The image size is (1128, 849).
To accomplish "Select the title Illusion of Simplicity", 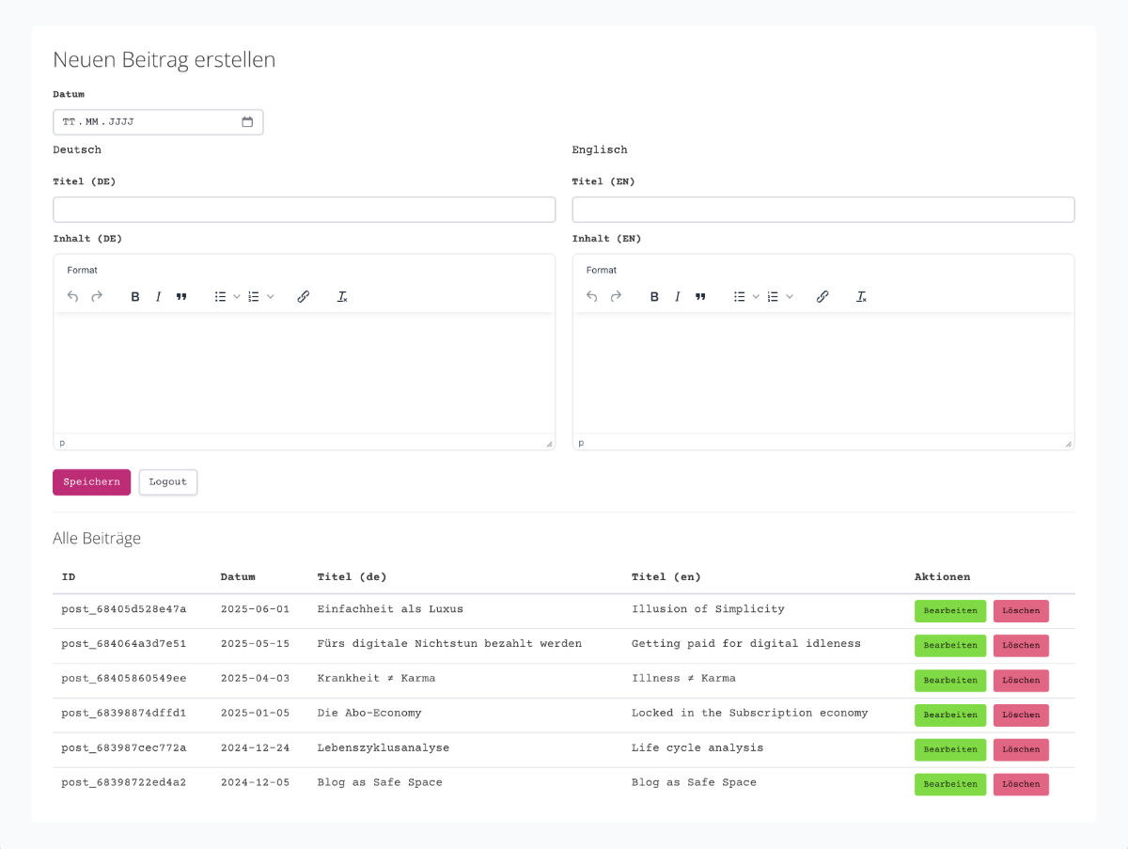I will click(708, 609).
